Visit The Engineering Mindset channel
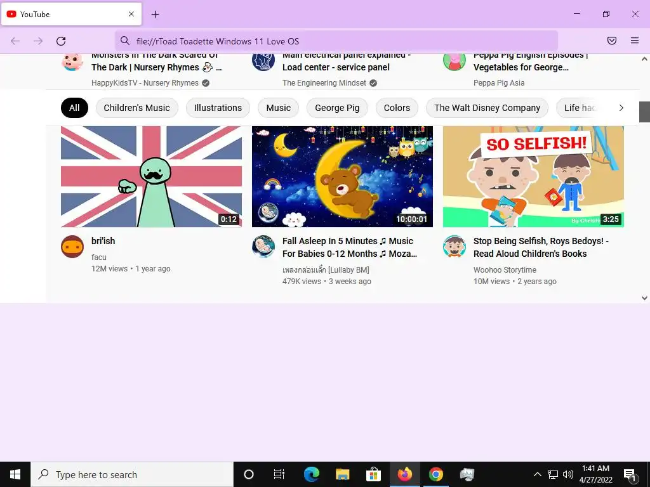650x487 pixels. [324, 83]
